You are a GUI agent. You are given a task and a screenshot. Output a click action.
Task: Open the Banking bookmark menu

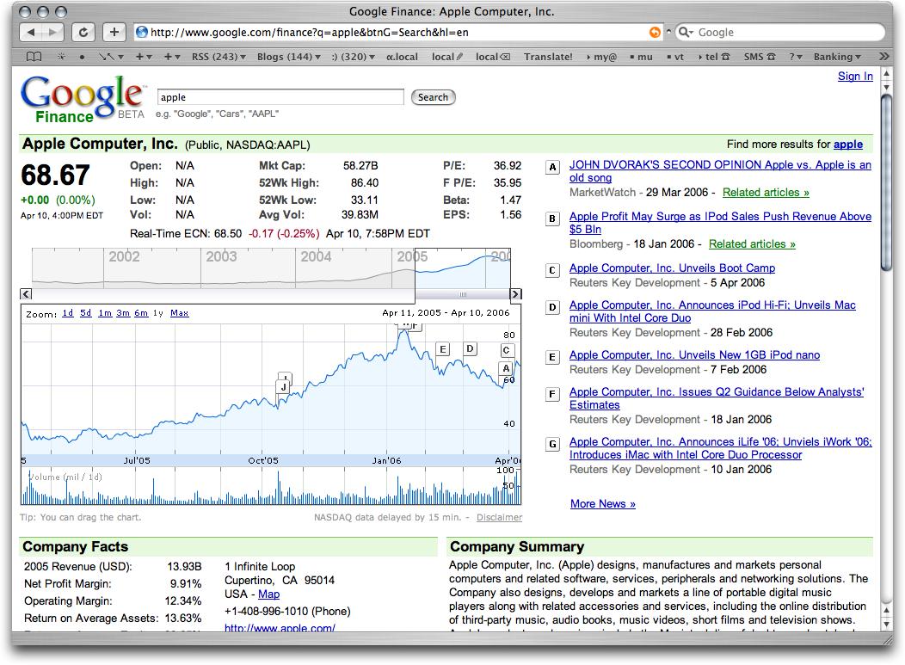tap(837, 57)
